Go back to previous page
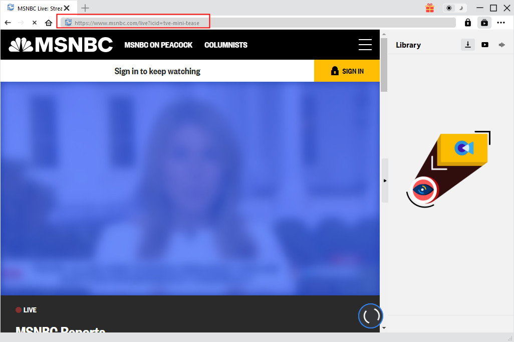The width and height of the screenshot is (514, 342). pyautogui.click(x=8, y=23)
